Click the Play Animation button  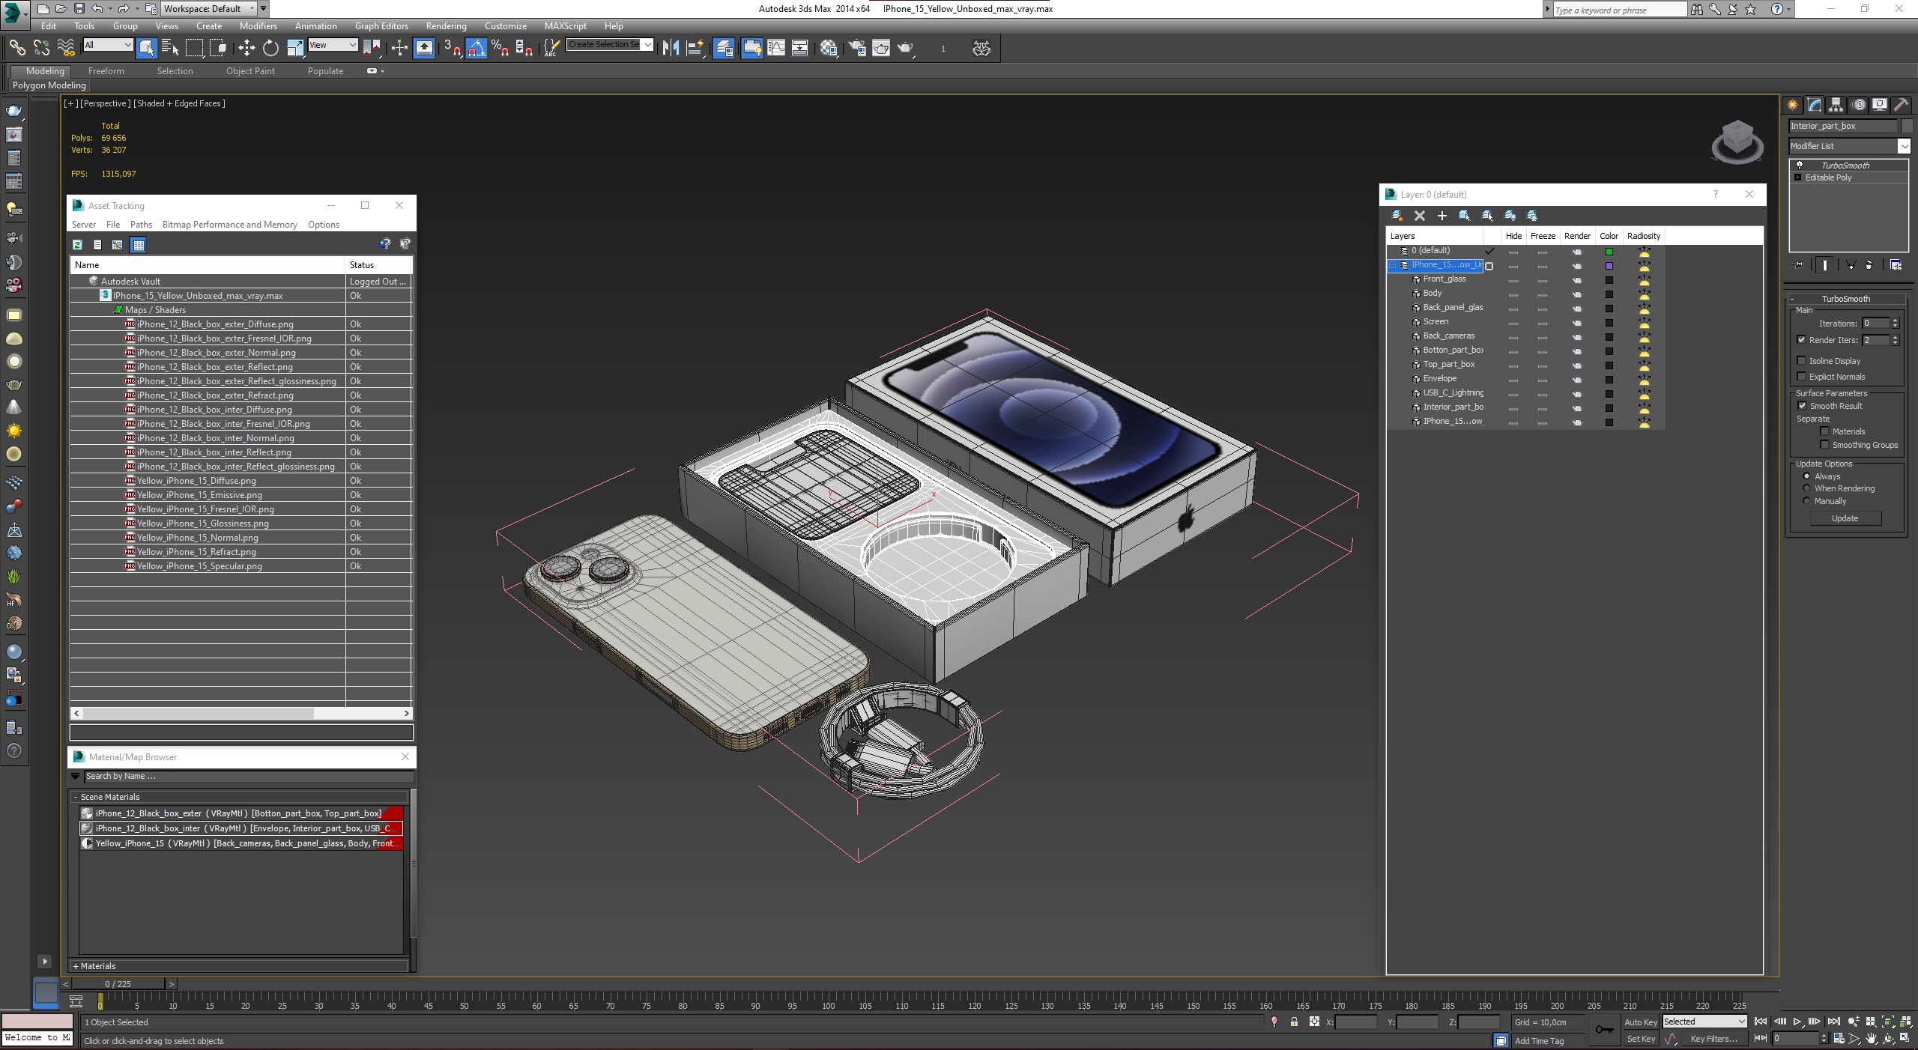point(1797,1022)
